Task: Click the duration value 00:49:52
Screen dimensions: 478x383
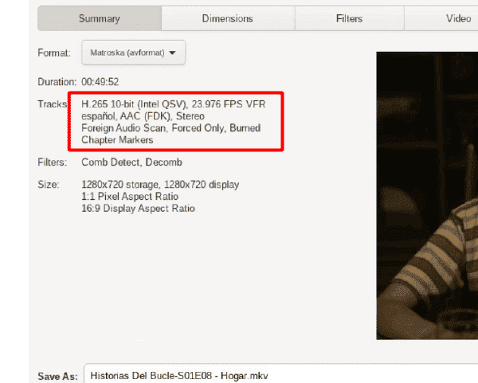Action: coord(100,82)
